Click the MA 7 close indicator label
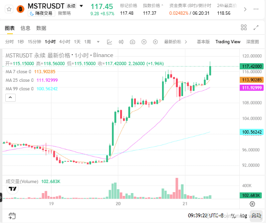This screenshot has height=223, width=266. click(18, 72)
